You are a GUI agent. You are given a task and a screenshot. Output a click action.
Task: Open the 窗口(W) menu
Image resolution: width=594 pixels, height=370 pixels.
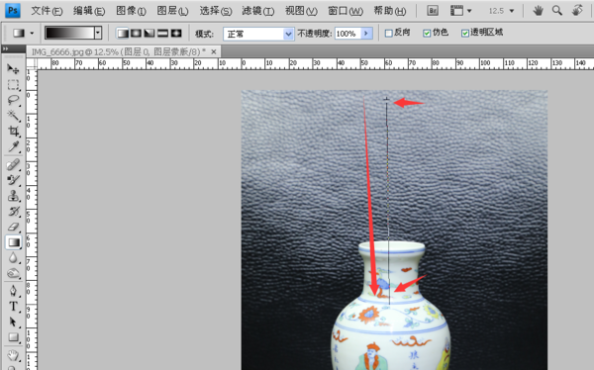tap(346, 11)
